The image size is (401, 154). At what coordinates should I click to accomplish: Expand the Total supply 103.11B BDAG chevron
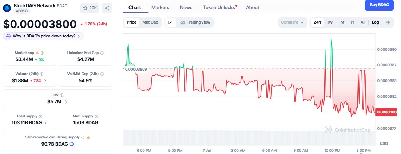(45, 123)
